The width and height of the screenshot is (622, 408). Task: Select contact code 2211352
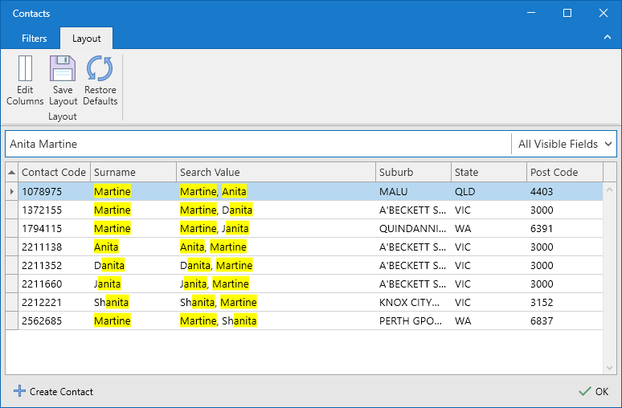click(x=42, y=265)
